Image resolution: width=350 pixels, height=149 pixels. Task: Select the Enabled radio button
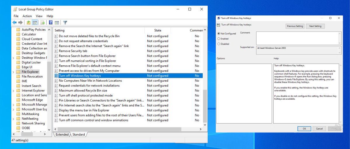(219, 39)
